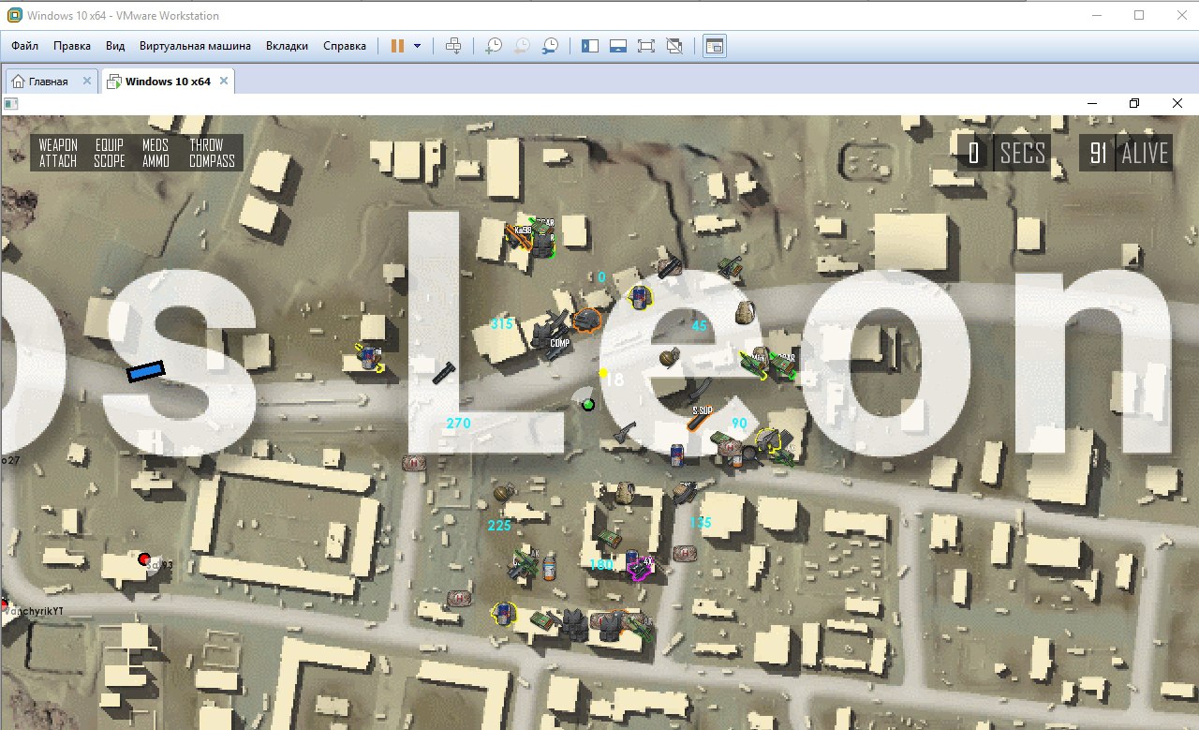Viewport: 1199px width, 730px height.
Task: Revert to the previous snapshot
Action: point(522,45)
